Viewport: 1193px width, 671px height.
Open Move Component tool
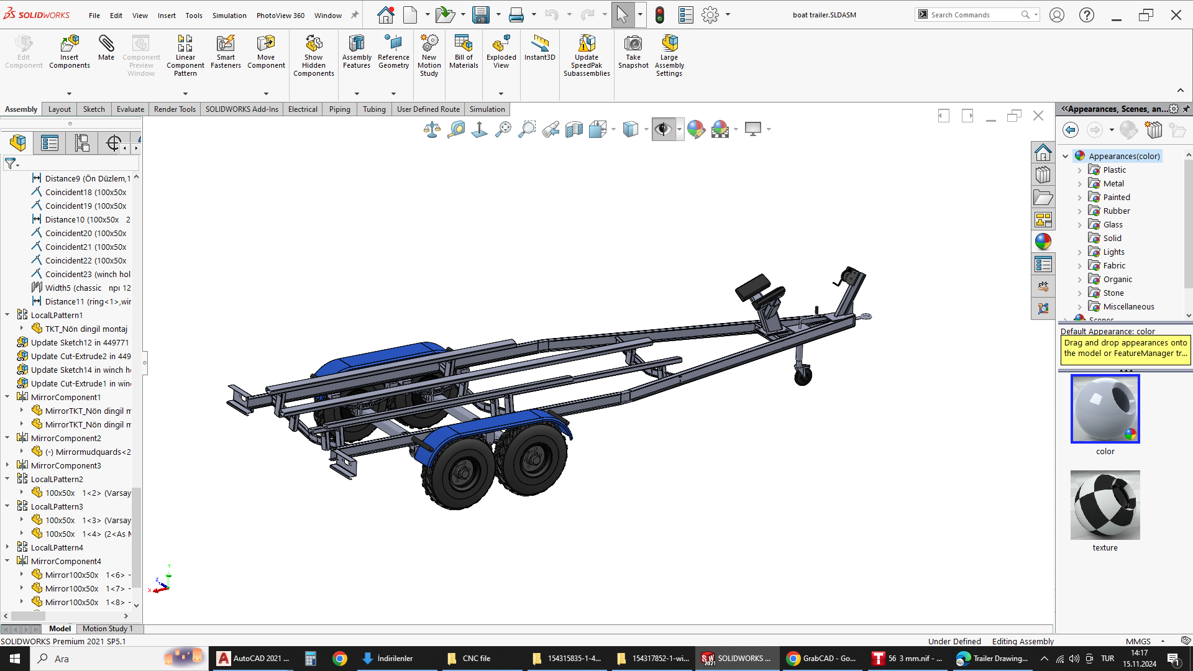coord(266,44)
